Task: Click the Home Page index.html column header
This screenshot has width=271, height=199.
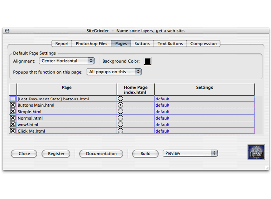Action: tap(135, 89)
